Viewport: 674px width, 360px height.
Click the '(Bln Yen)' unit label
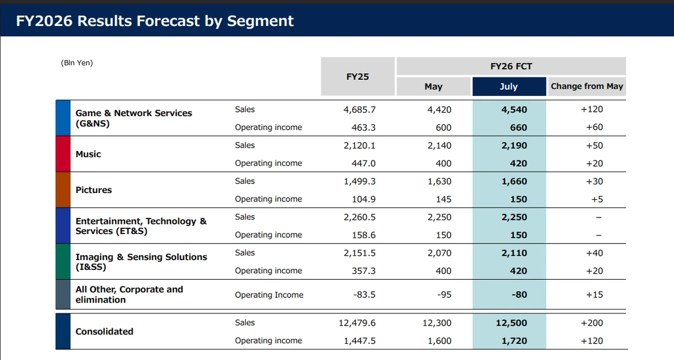(77, 63)
